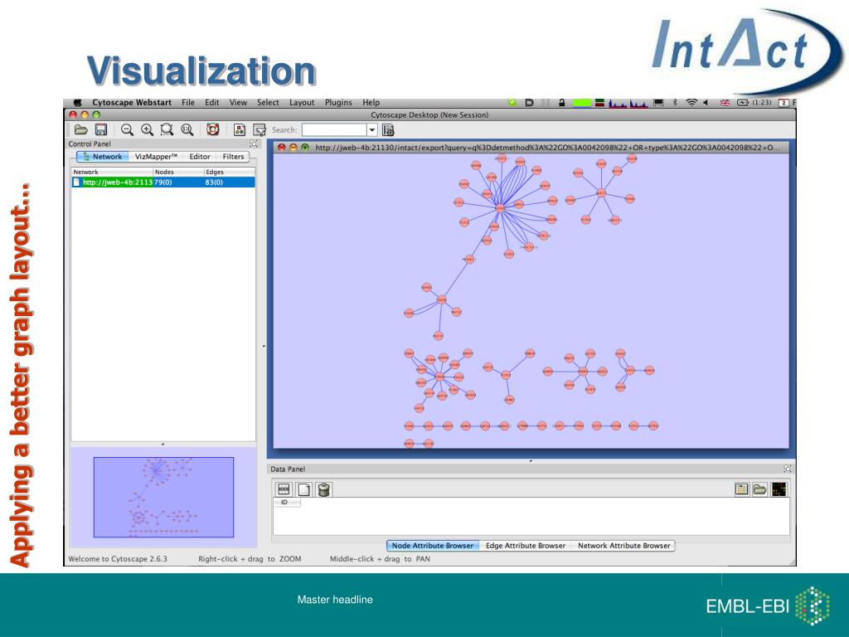The height and width of the screenshot is (637, 849).
Task: Click the 83(0) edges value
Action: click(214, 182)
